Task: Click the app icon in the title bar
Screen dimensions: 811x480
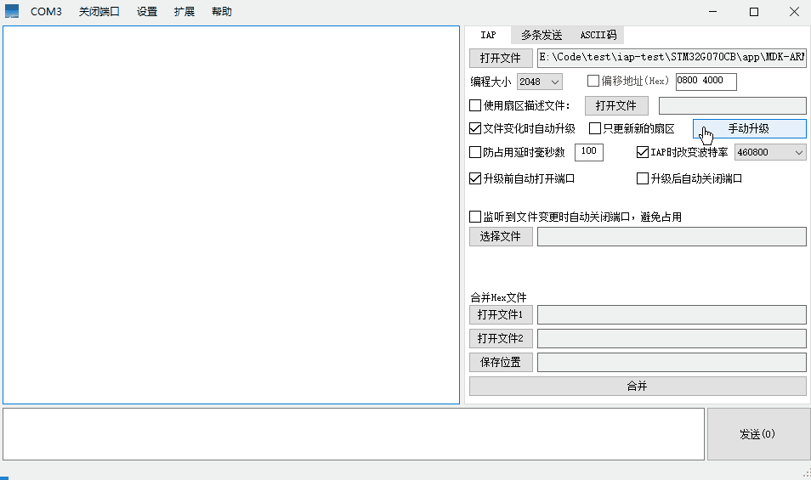Action: click(12, 12)
